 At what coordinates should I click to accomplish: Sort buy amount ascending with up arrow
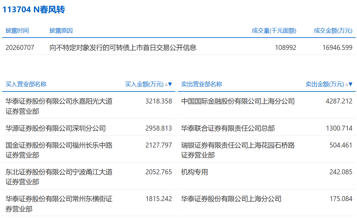pyautogui.click(x=166, y=84)
